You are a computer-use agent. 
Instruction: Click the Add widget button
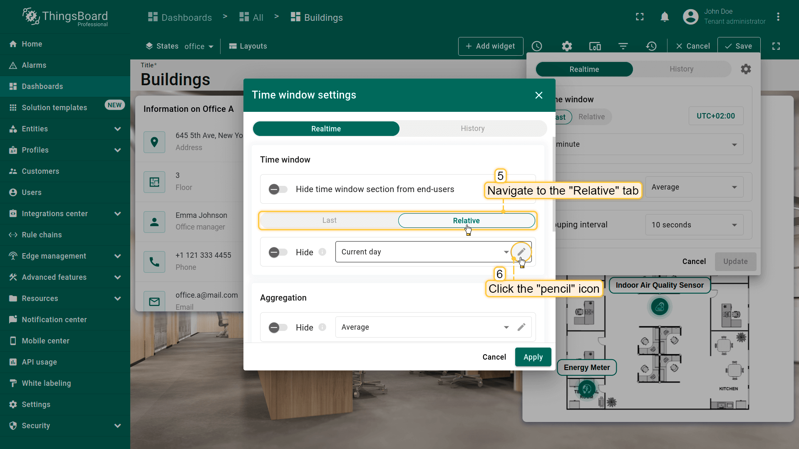[x=490, y=46]
